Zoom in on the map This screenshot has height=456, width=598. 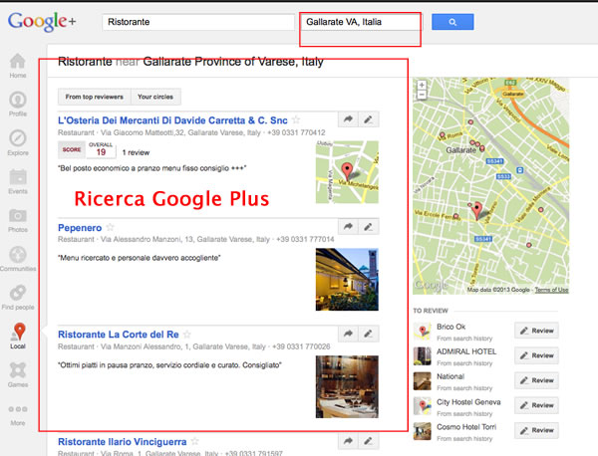coord(422,85)
